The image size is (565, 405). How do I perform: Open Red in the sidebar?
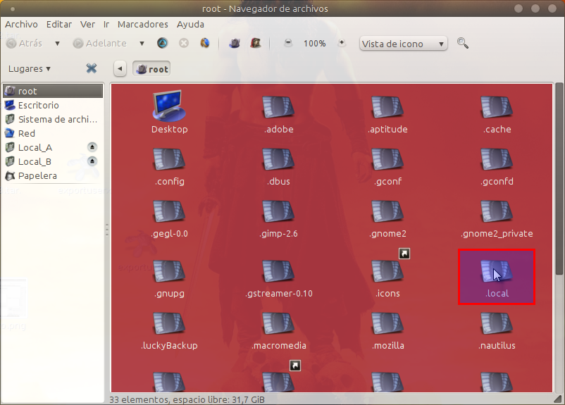point(53,133)
